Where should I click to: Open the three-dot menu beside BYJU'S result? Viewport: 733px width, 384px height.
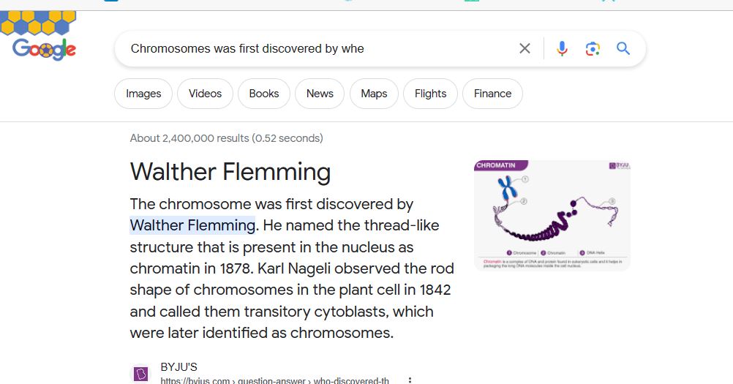[x=410, y=380]
